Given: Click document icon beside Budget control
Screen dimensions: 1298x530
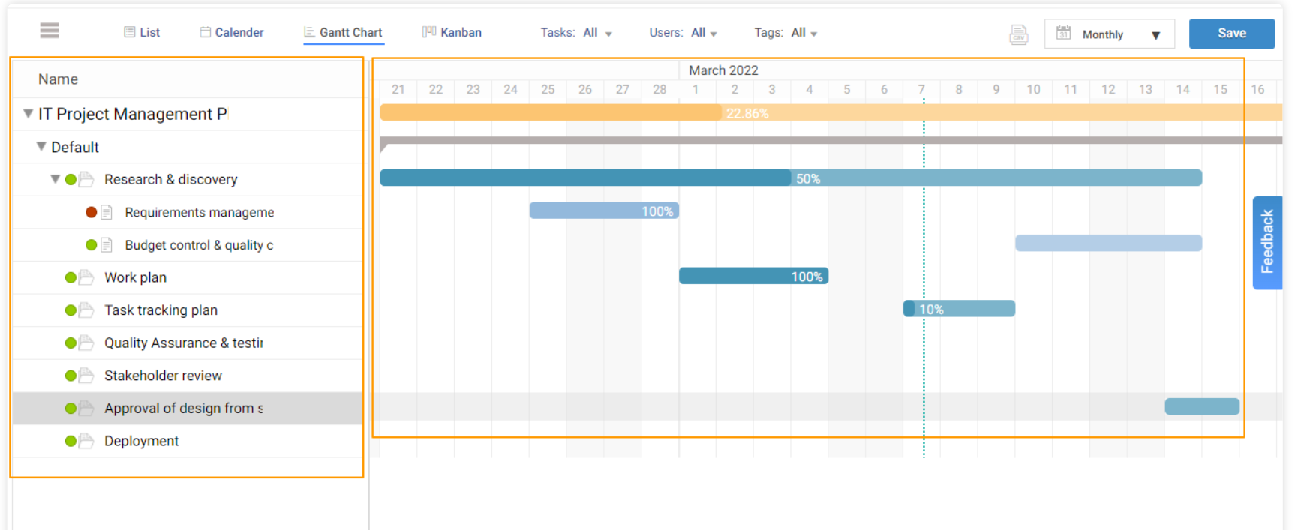Looking at the screenshot, I should click(x=107, y=245).
